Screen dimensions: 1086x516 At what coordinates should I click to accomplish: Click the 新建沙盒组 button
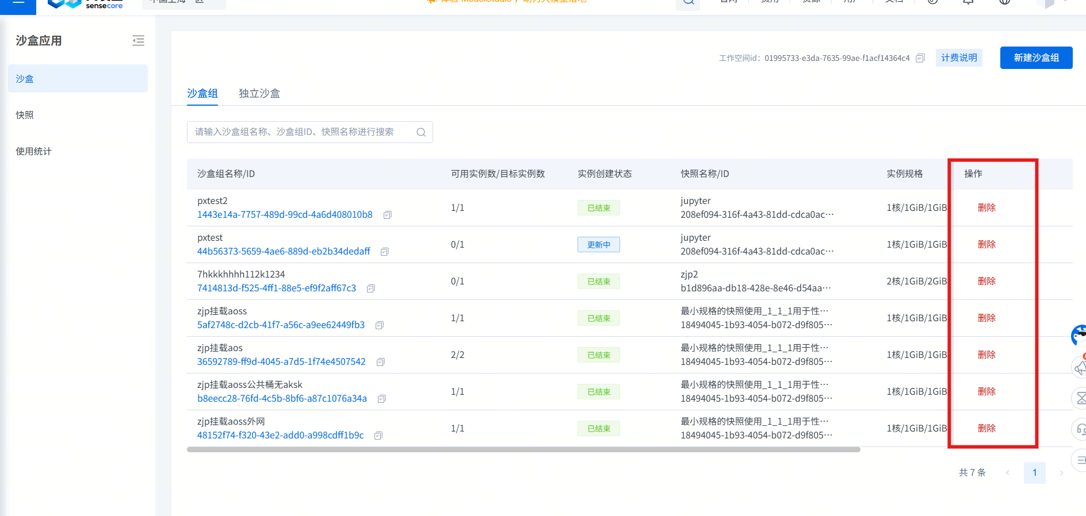coord(1036,57)
